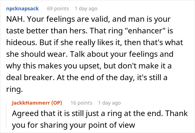Click the final word ring. in comment
Screen dimensions: 195x133
click(14, 89)
